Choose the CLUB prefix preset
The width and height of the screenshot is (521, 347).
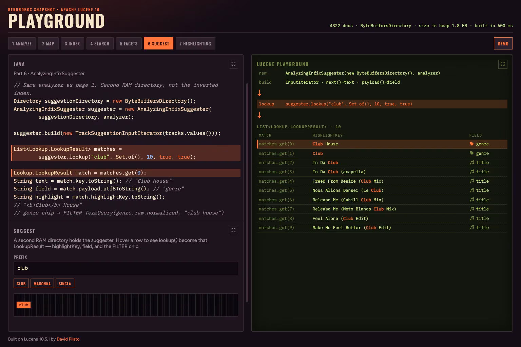tap(21, 284)
